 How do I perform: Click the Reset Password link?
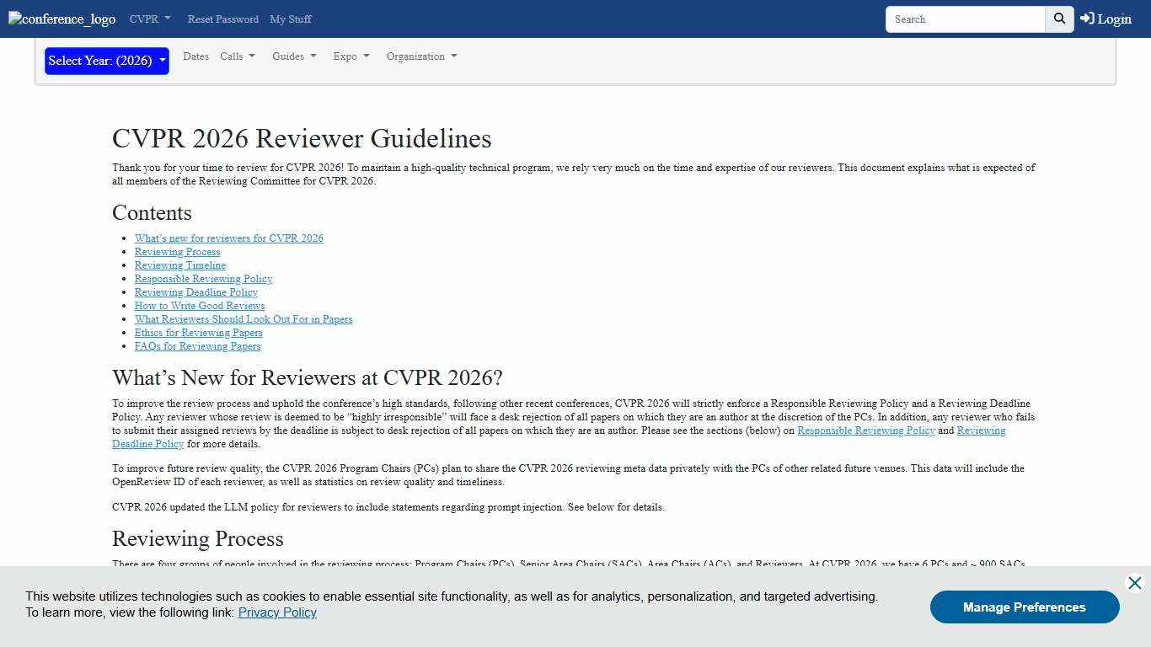pyautogui.click(x=222, y=19)
